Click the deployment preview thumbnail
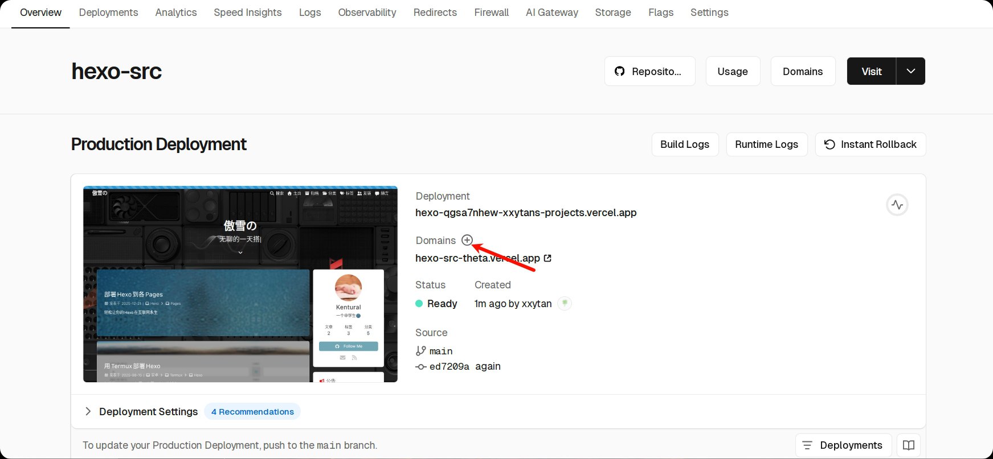Image resolution: width=993 pixels, height=459 pixels. 240,284
